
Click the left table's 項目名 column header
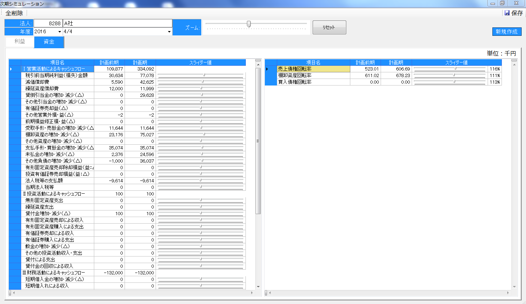(x=57, y=62)
